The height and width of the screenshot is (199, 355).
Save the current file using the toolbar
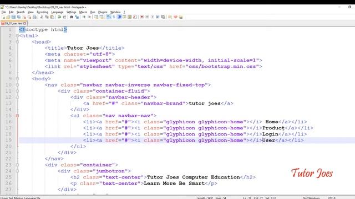click(13, 17)
